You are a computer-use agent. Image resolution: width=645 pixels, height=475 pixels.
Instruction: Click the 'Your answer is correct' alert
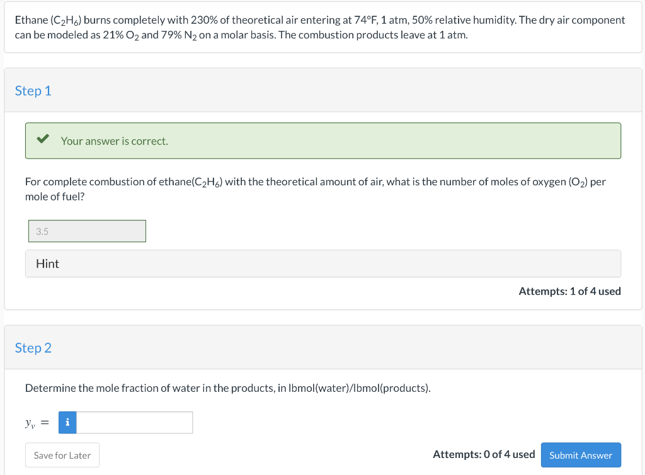click(x=322, y=140)
